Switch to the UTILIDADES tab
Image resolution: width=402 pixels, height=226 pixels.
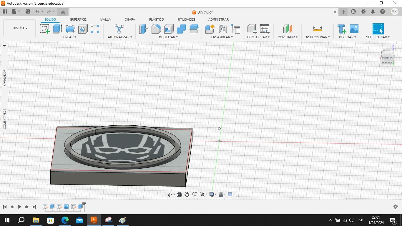click(186, 19)
